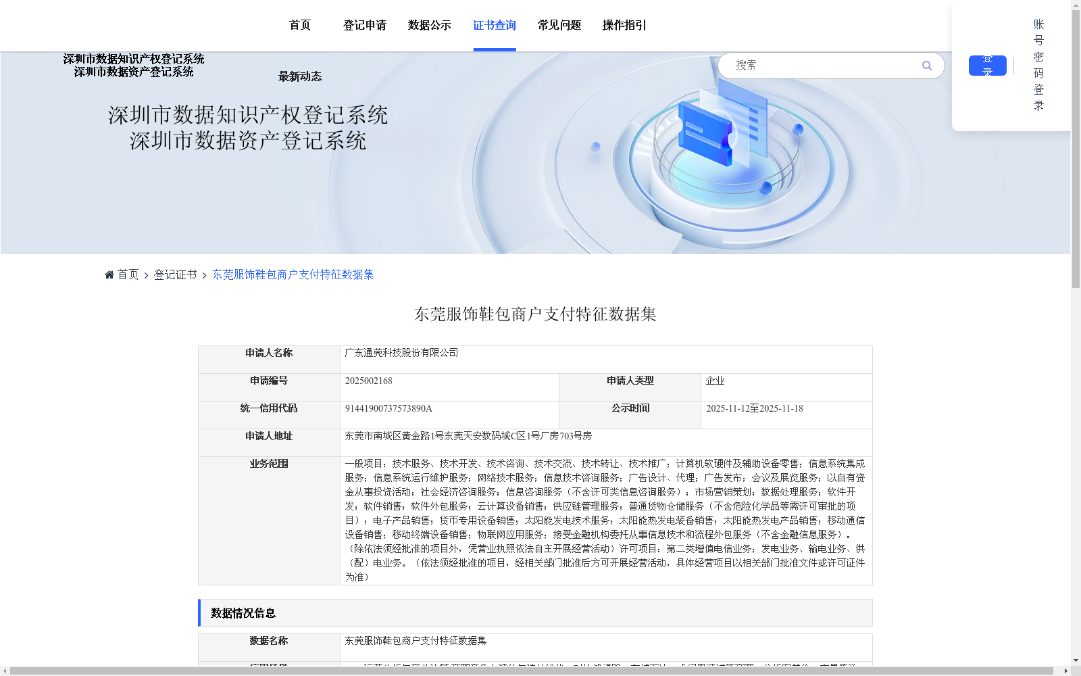Open the 首页 navigation menu item

point(300,25)
